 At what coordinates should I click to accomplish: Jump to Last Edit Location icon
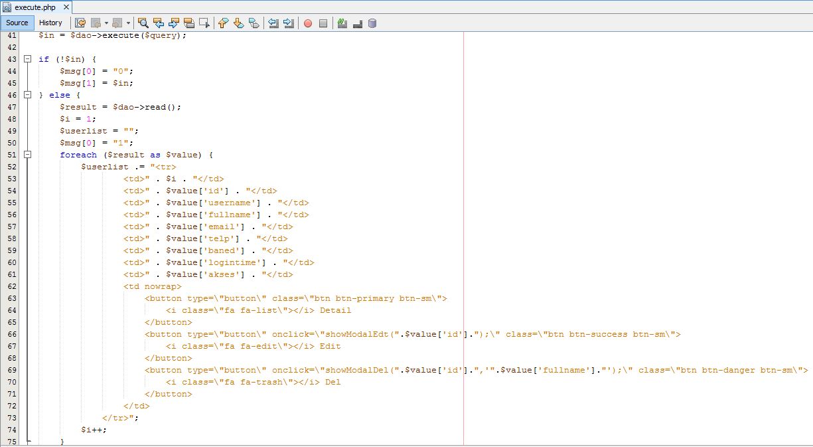[80, 23]
